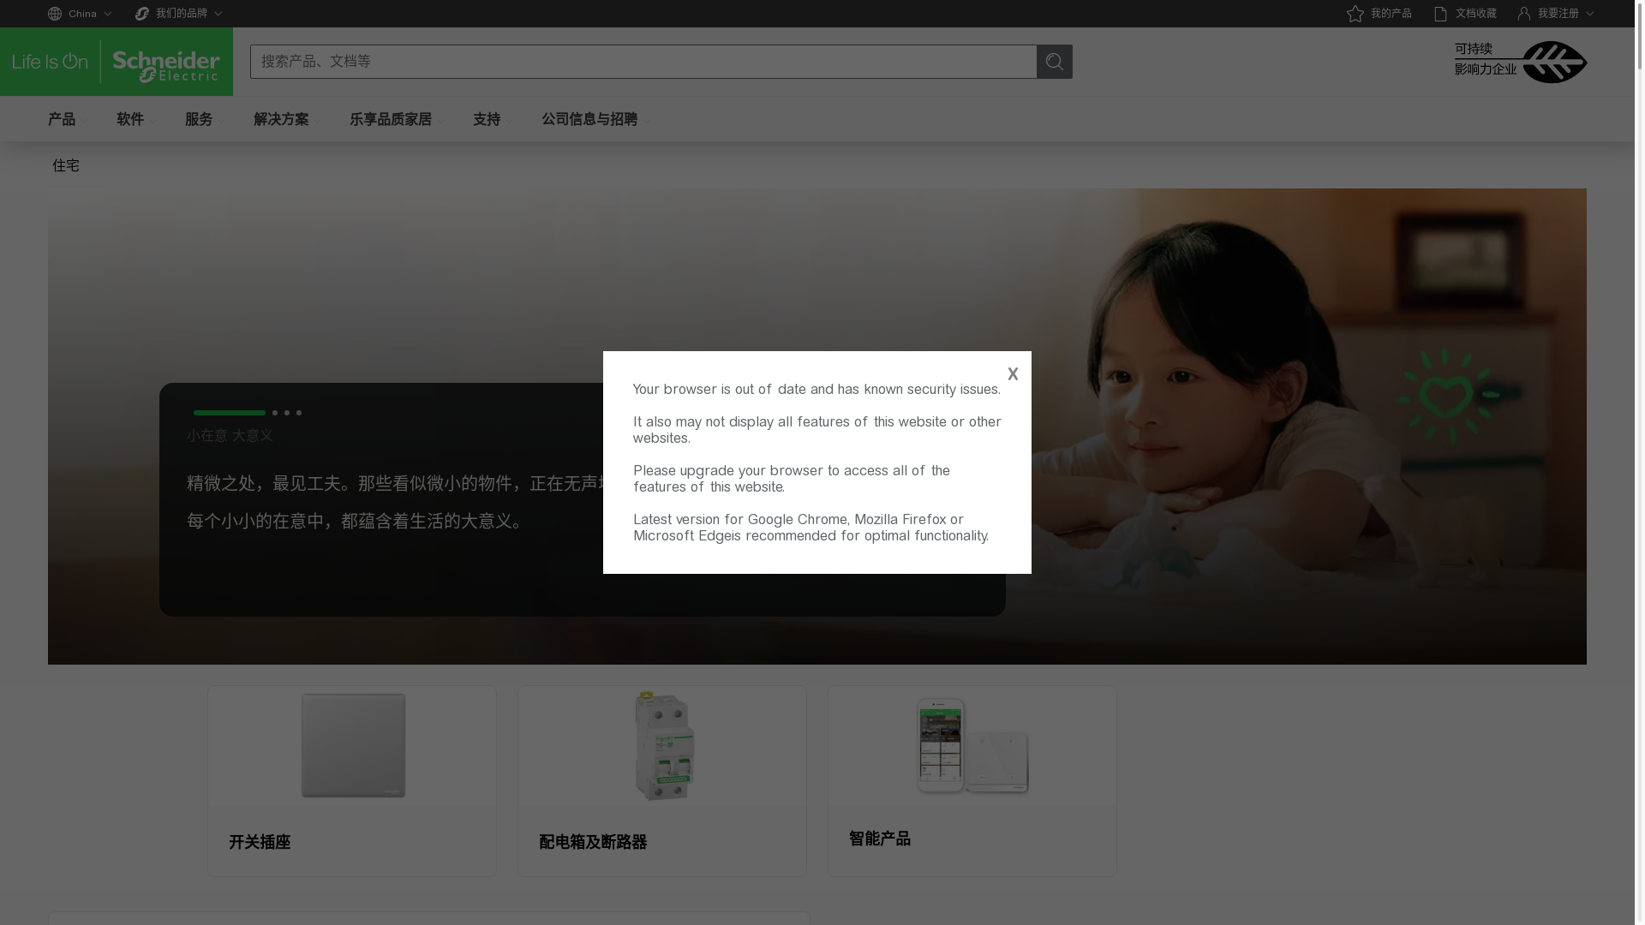Open the 开关插座 product category card
This screenshot has height=925, width=1645.
(351, 780)
